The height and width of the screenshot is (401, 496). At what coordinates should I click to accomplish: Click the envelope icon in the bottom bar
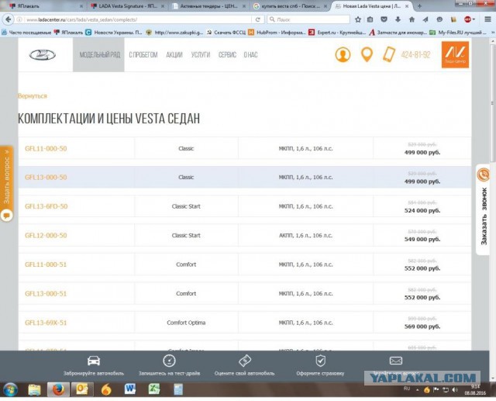(396, 361)
